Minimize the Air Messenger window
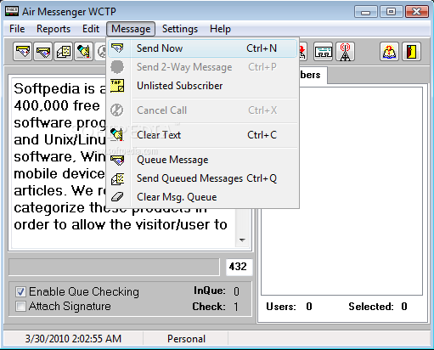The width and height of the screenshot is (434, 350). coord(366,12)
